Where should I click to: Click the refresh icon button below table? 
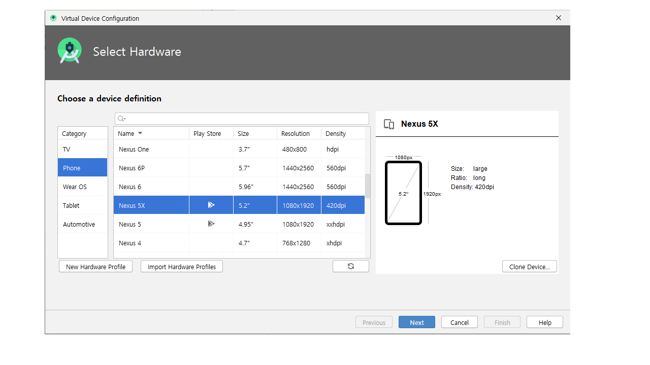[x=350, y=266]
